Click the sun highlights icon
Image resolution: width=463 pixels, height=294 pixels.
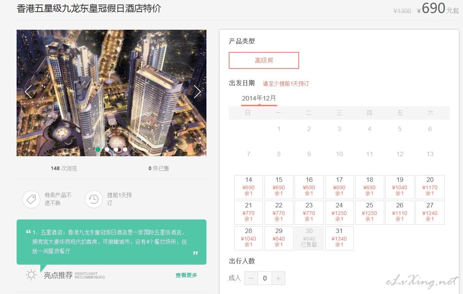click(x=31, y=275)
